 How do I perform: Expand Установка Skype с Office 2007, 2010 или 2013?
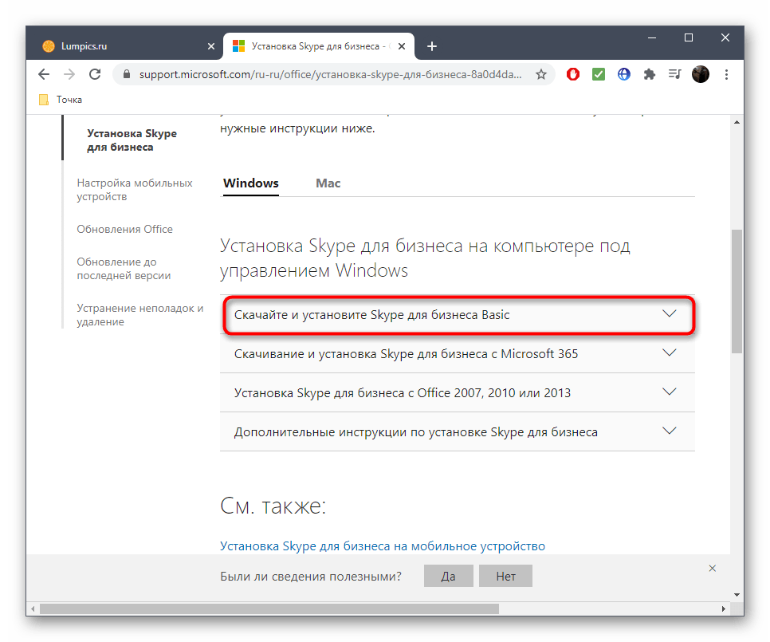click(458, 393)
